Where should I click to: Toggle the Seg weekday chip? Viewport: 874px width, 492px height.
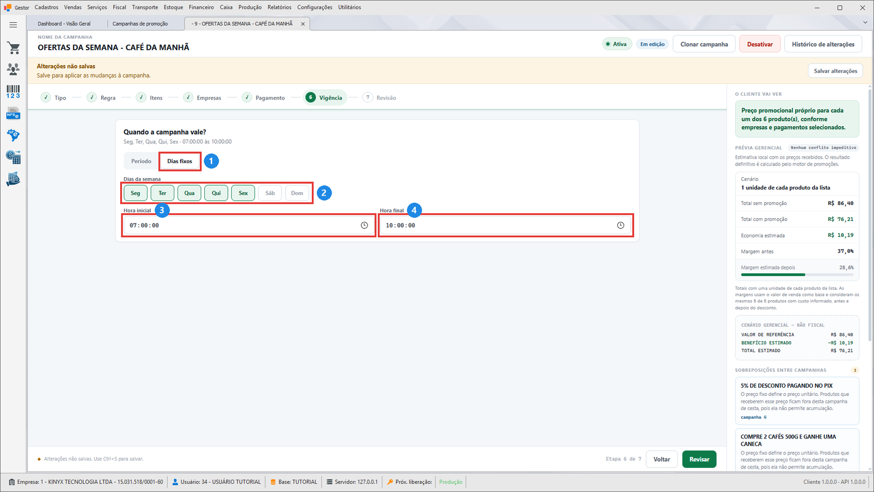tap(135, 193)
